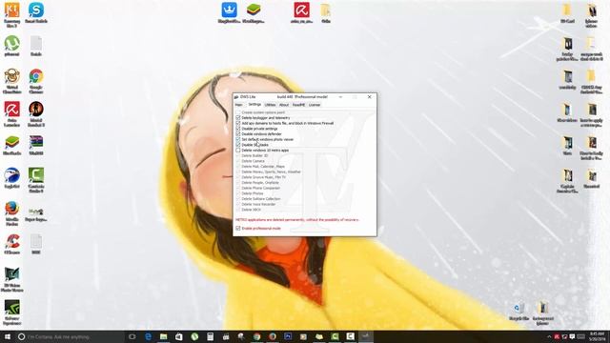Open the Main tab in DWS Lite
Viewport: 610px width, 343px height.
(239, 105)
